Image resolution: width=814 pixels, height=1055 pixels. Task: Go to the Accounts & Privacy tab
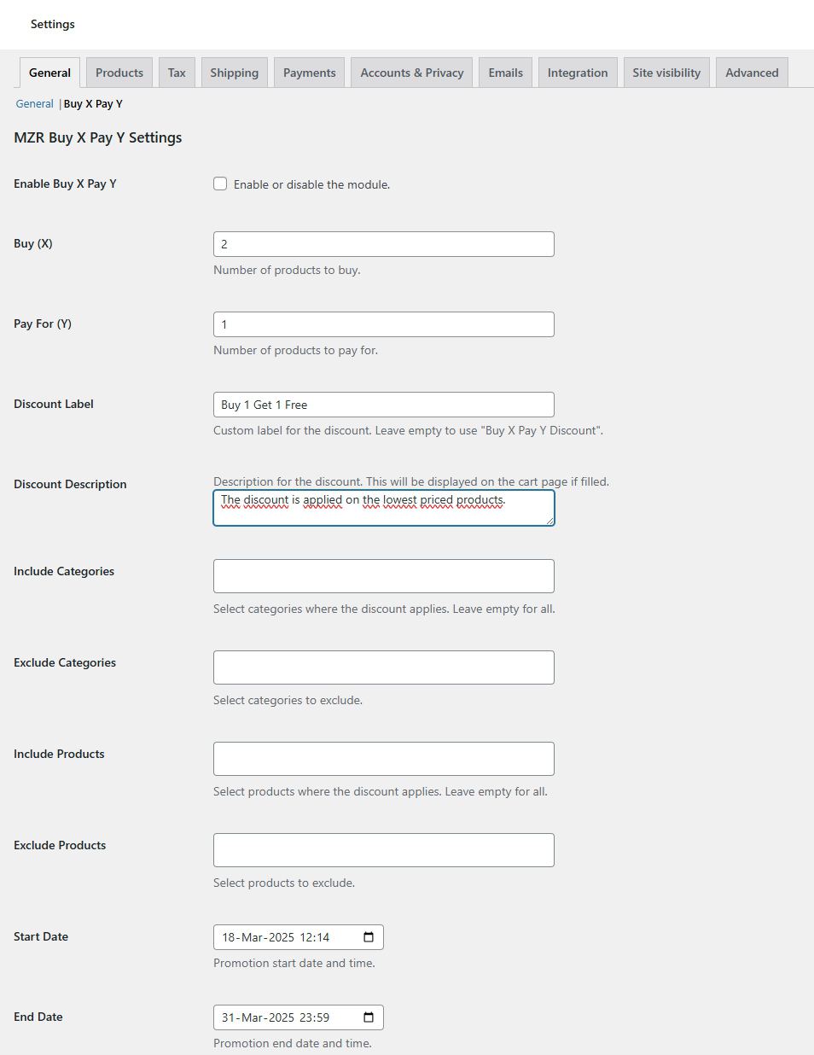pos(412,73)
